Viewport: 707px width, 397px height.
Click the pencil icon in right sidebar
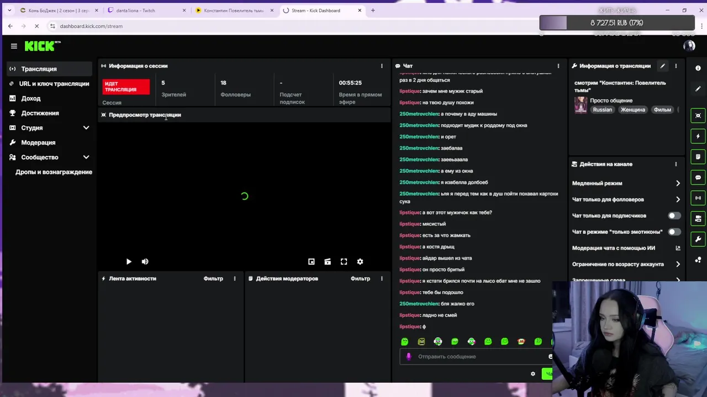click(698, 88)
